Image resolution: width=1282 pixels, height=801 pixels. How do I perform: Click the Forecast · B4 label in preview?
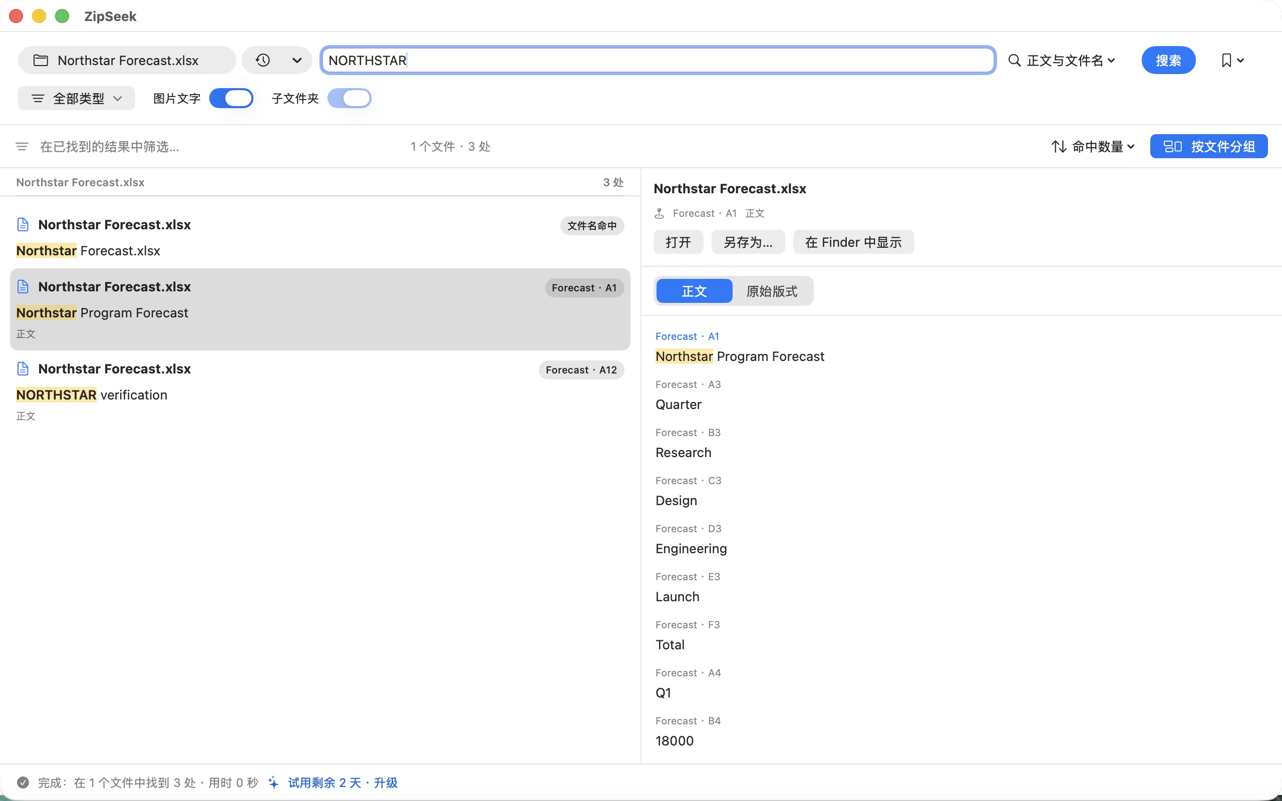[x=688, y=721]
